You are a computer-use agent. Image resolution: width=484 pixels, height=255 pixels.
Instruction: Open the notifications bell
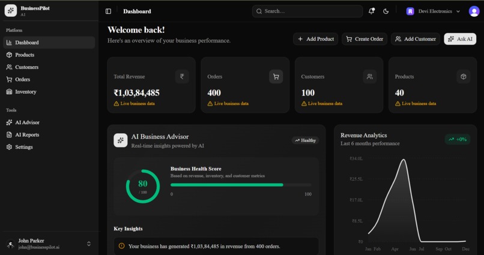click(371, 11)
